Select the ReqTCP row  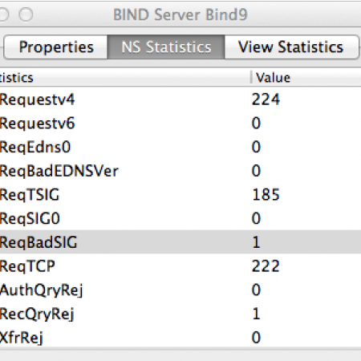(x=180, y=266)
